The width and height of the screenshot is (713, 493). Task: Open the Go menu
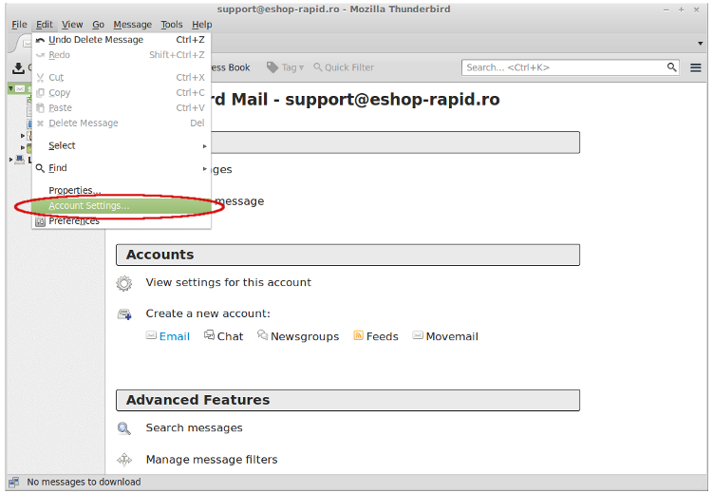[x=98, y=25]
